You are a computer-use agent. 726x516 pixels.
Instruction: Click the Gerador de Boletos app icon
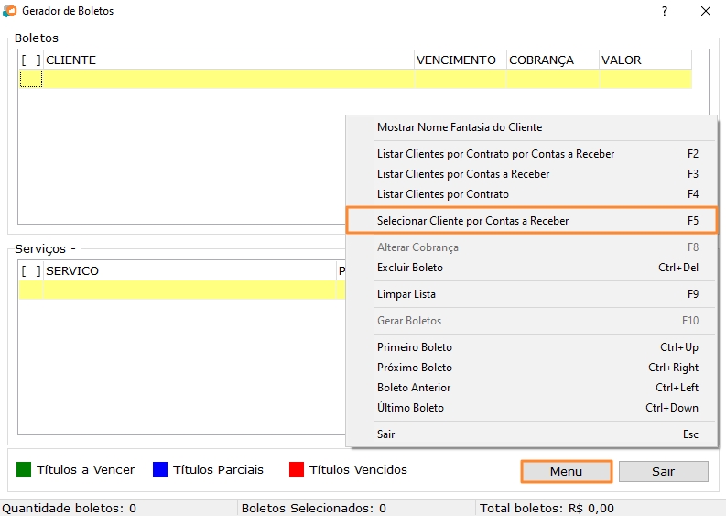tap(9, 11)
